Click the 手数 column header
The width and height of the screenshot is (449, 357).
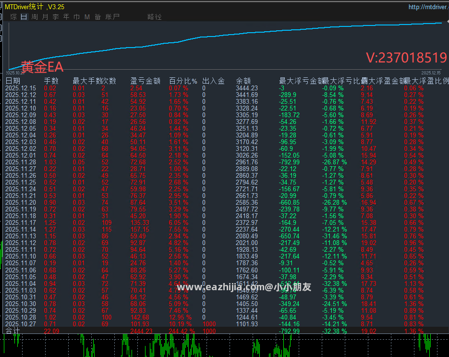51,81
